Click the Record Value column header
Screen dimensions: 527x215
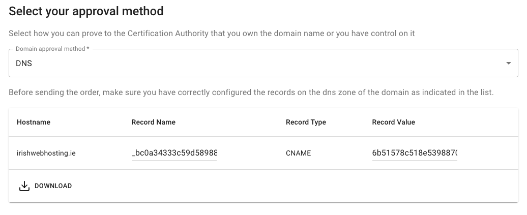[393, 122]
